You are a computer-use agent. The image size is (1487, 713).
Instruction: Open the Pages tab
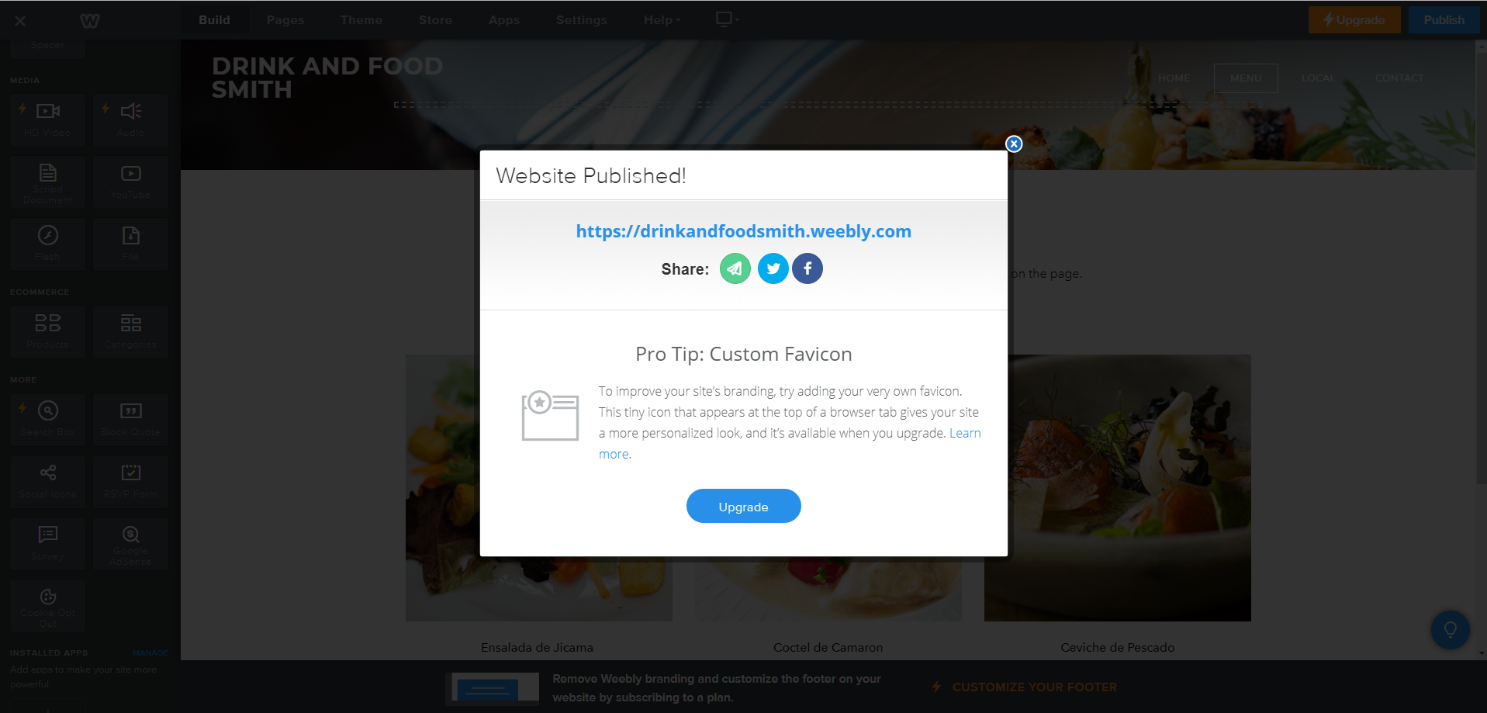pos(285,20)
